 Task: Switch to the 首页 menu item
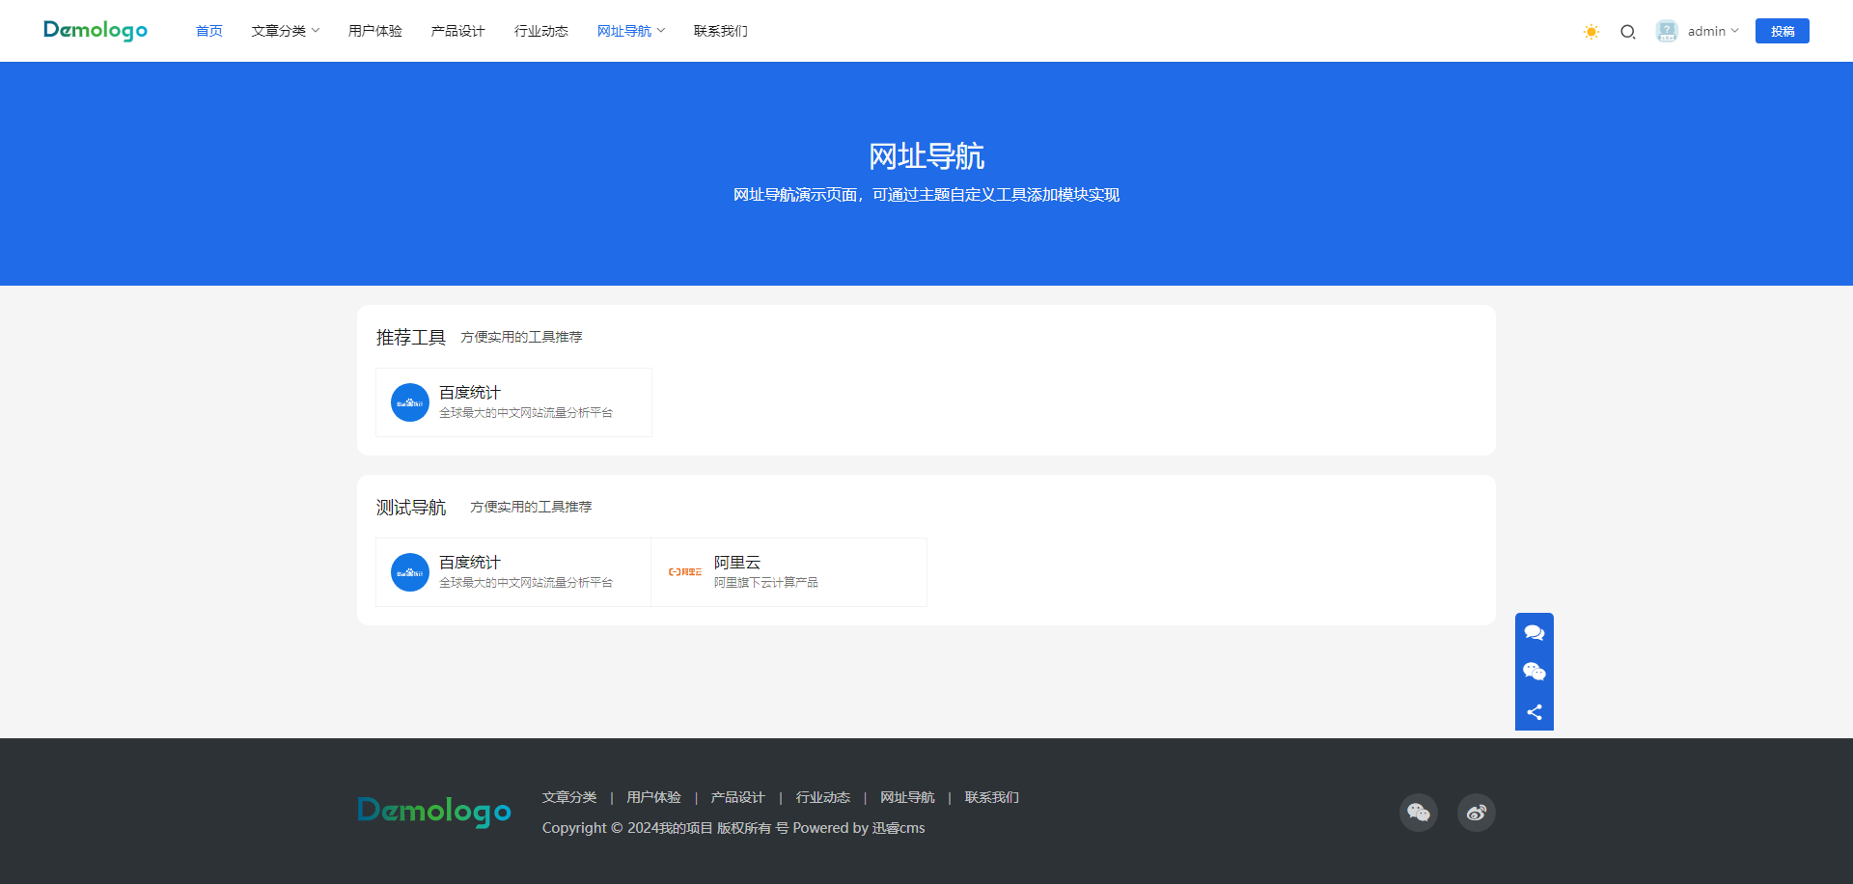[208, 30]
